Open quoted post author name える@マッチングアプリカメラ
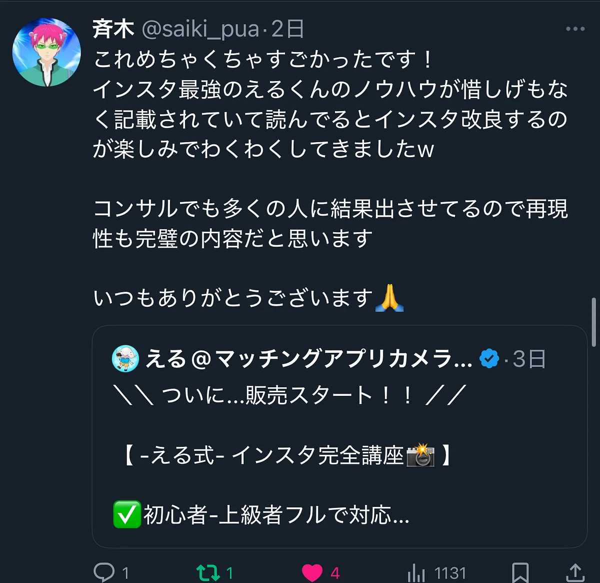The image size is (600, 583). coord(308,359)
